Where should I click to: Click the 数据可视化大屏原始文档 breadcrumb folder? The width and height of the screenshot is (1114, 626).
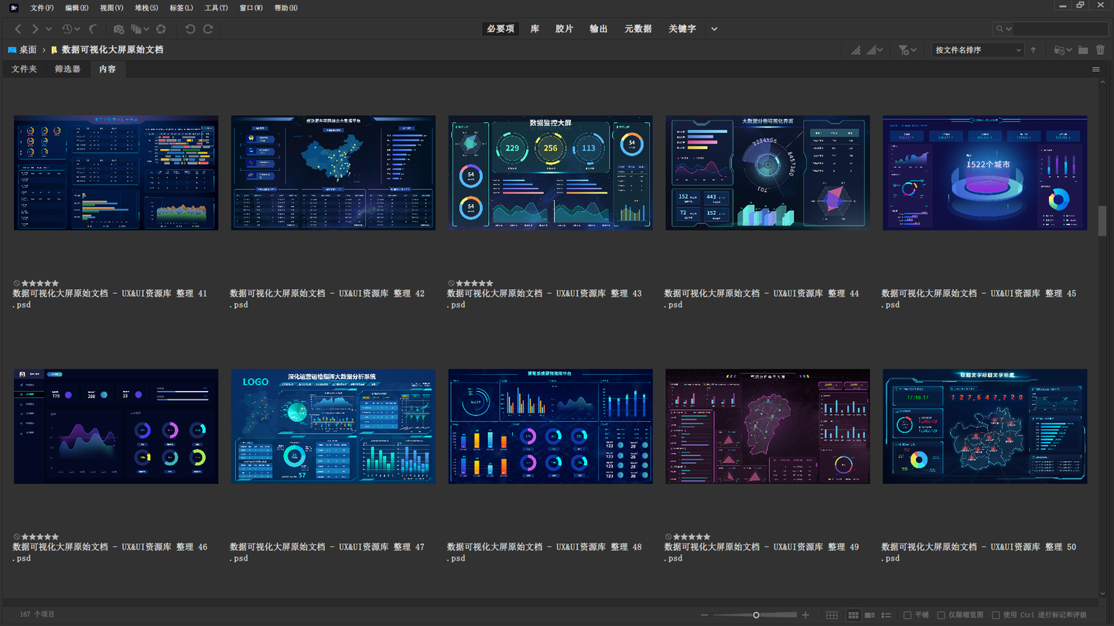click(112, 49)
